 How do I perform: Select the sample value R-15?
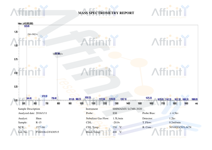39,123
